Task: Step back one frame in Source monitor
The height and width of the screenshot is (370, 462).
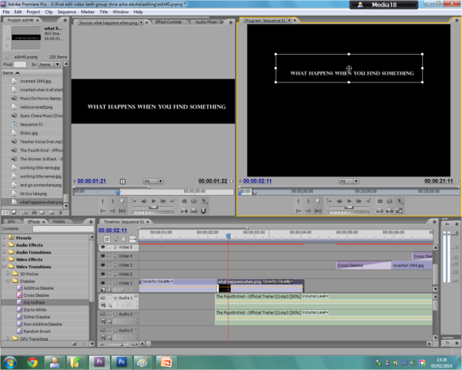Action: click(143, 201)
